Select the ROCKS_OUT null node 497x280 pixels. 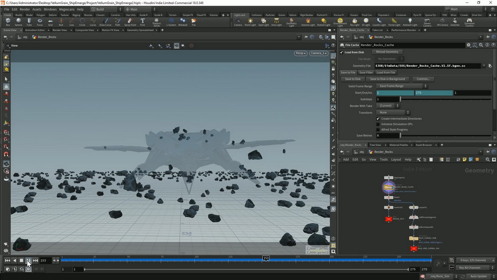point(389,219)
